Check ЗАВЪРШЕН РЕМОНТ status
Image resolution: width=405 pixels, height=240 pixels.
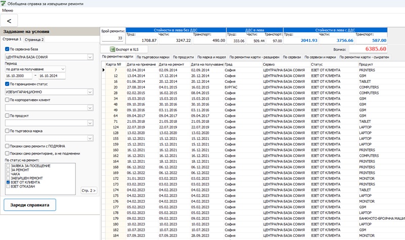(8, 178)
